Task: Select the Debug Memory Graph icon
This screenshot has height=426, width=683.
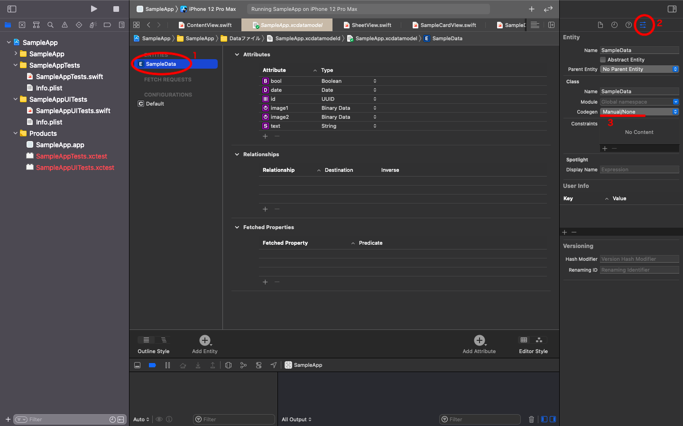Action: [244, 365]
